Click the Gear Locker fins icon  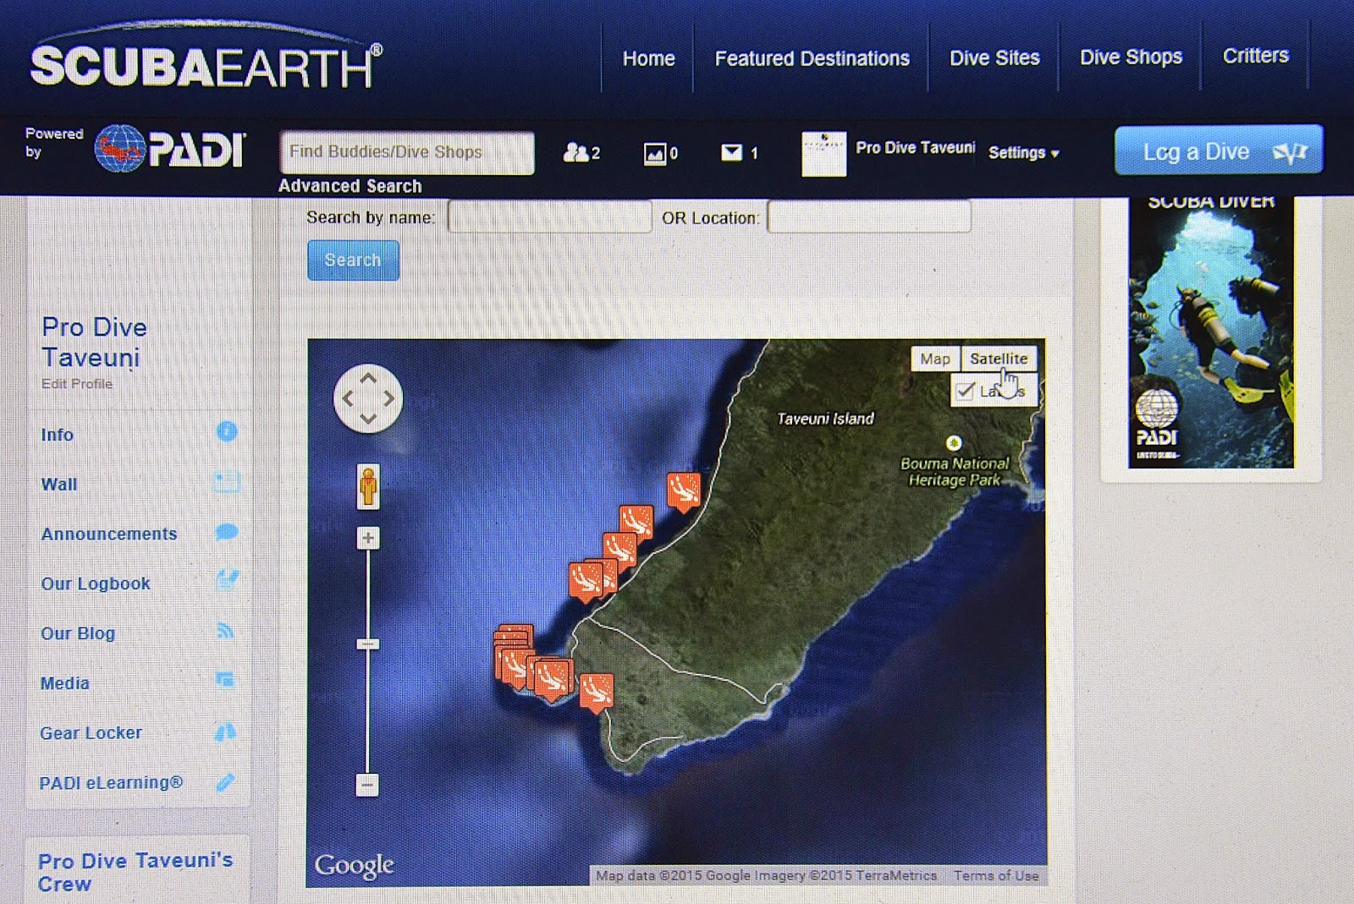pyautogui.click(x=225, y=731)
